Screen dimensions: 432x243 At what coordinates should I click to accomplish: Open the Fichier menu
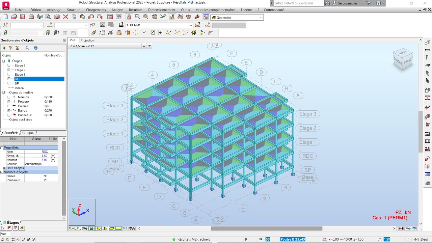tap(20, 10)
